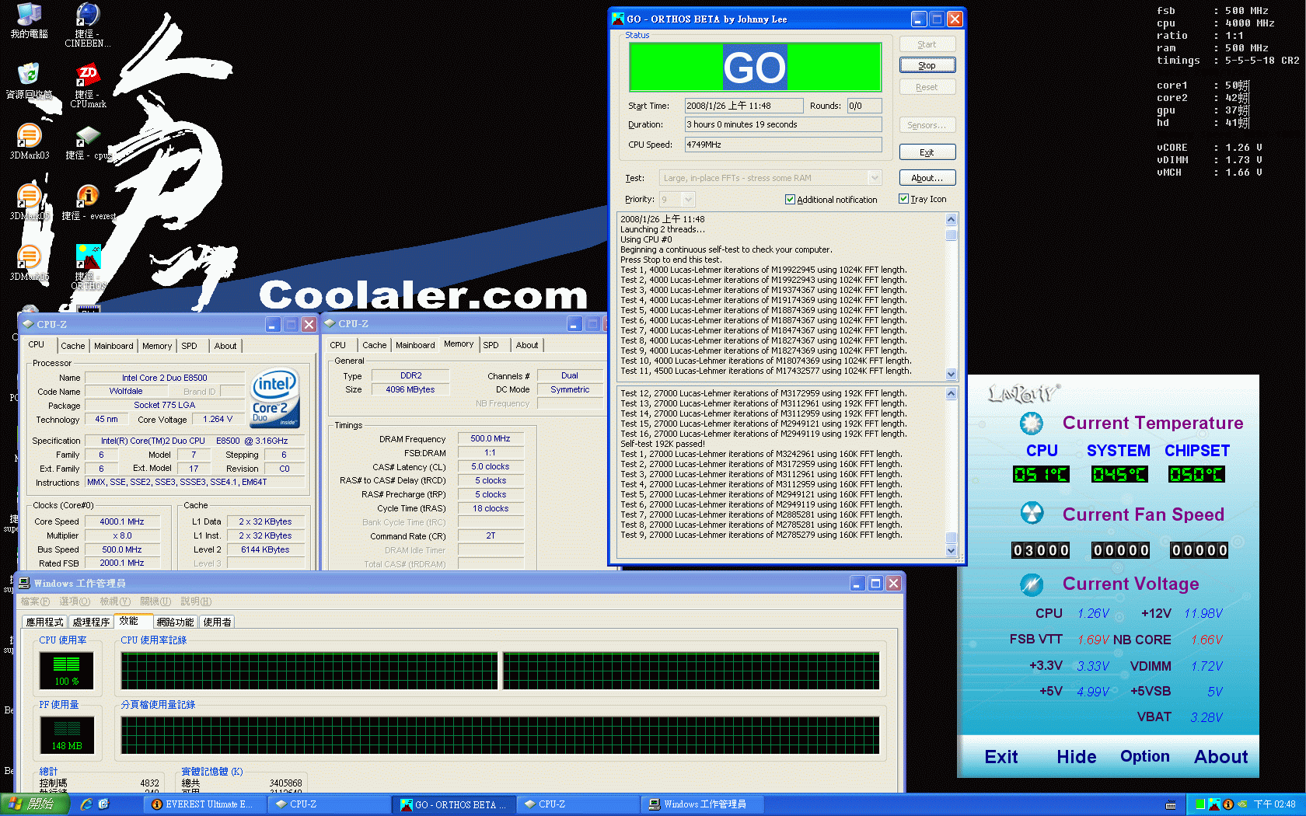Switch to Mainboard tab in the left CPU-Z window
Viewport: 1306px width, 816px height.
pyautogui.click(x=113, y=346)
